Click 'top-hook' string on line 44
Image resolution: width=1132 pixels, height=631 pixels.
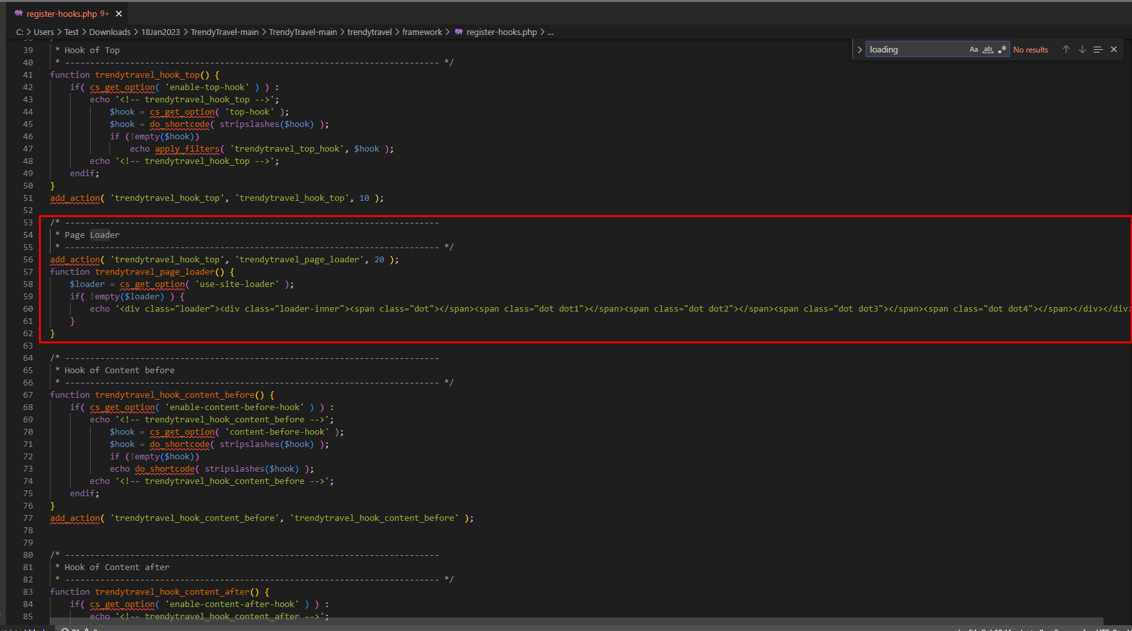[x=249, y=111]
